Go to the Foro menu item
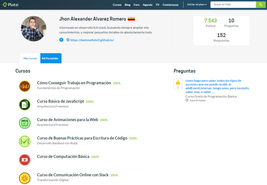Viewport: 267px width, 185px height. (x=137, y=5)
